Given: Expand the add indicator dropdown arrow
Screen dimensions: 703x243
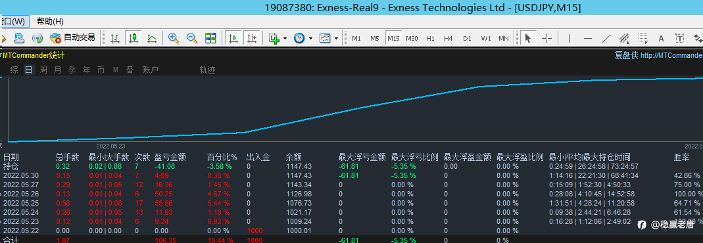Looking at the screenshot, I should [285, 39].
